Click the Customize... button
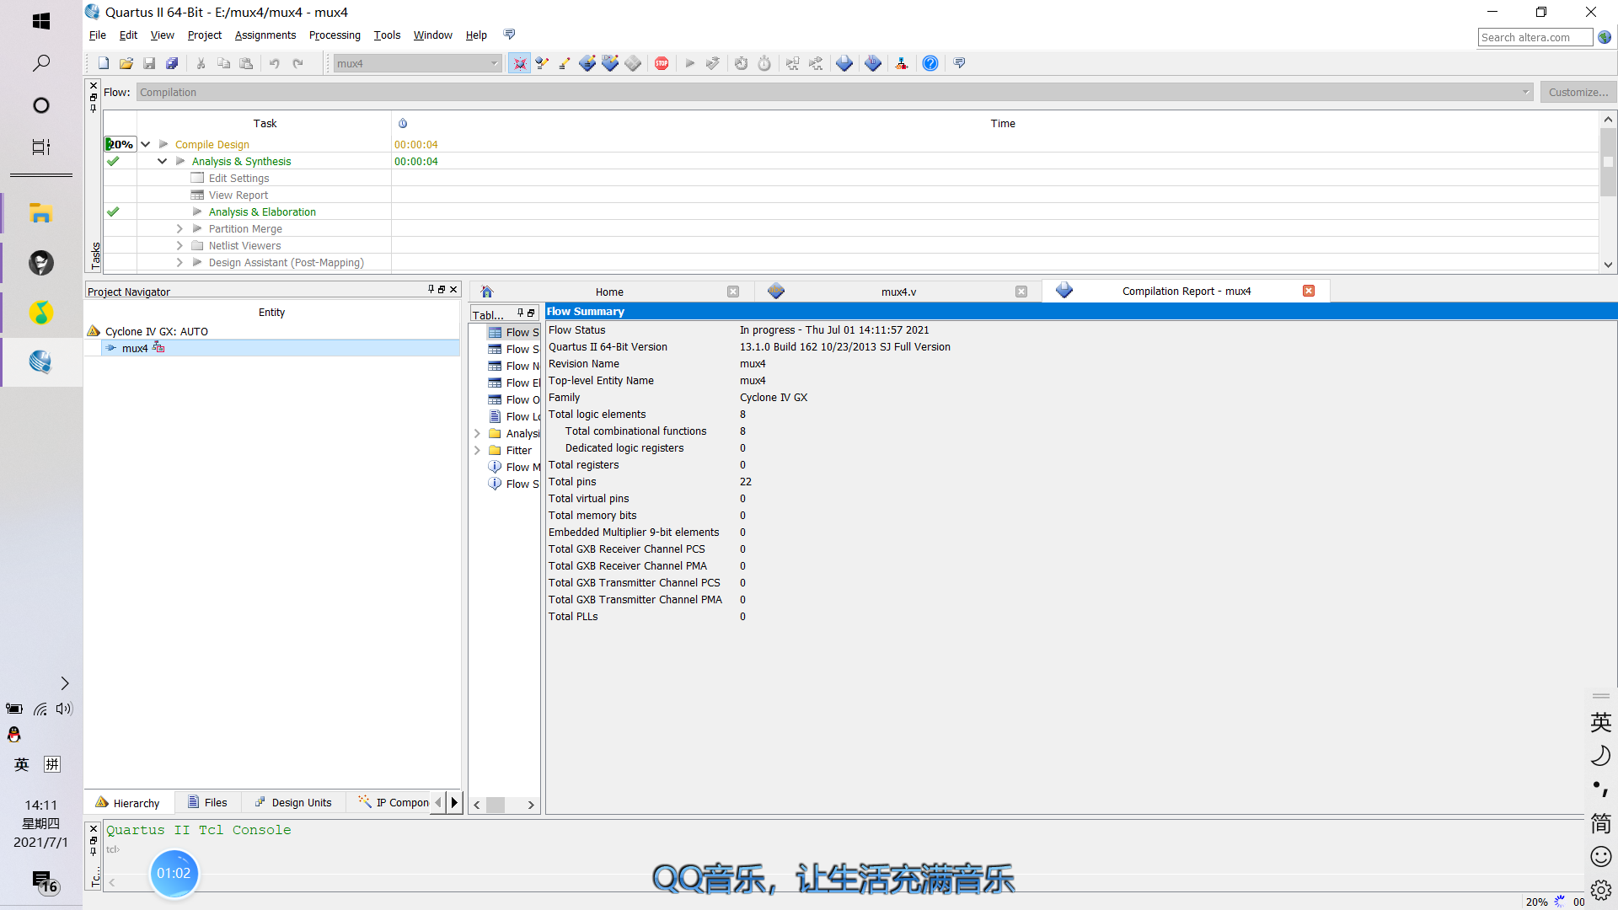Viewport: 1618px width, 910px height. 1578,92
